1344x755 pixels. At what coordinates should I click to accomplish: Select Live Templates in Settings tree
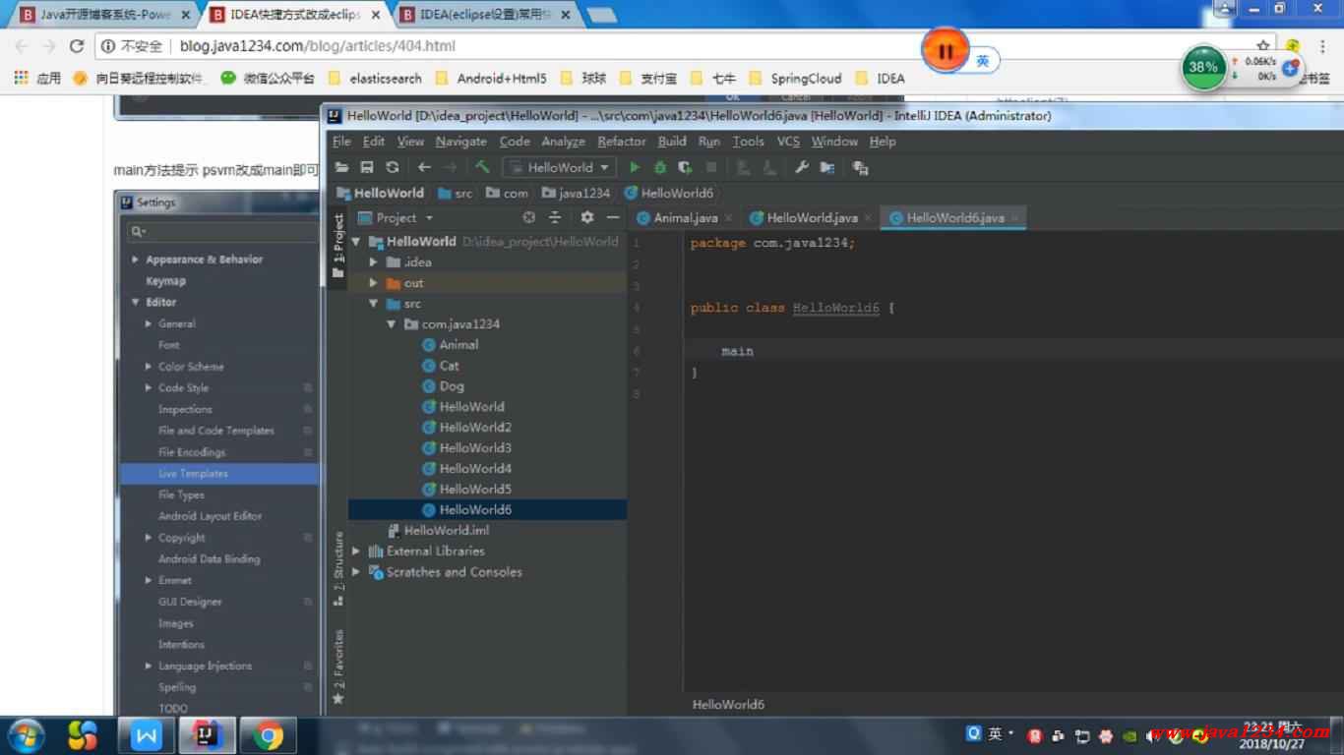193,474
